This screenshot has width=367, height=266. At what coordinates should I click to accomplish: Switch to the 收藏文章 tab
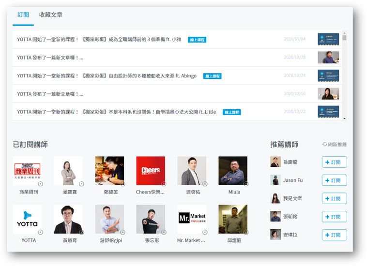coord(51,15)
